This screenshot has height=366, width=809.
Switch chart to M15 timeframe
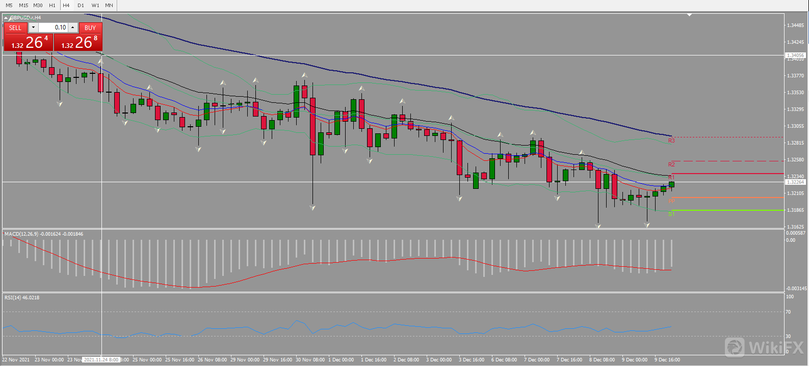23,5
